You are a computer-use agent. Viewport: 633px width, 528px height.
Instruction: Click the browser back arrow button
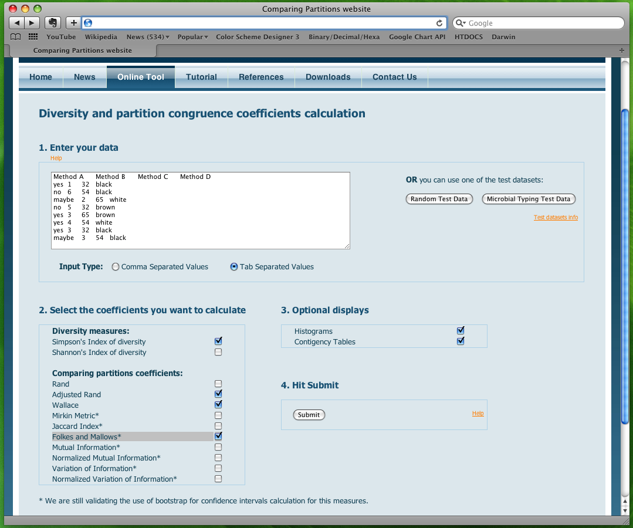click(16, 23)
